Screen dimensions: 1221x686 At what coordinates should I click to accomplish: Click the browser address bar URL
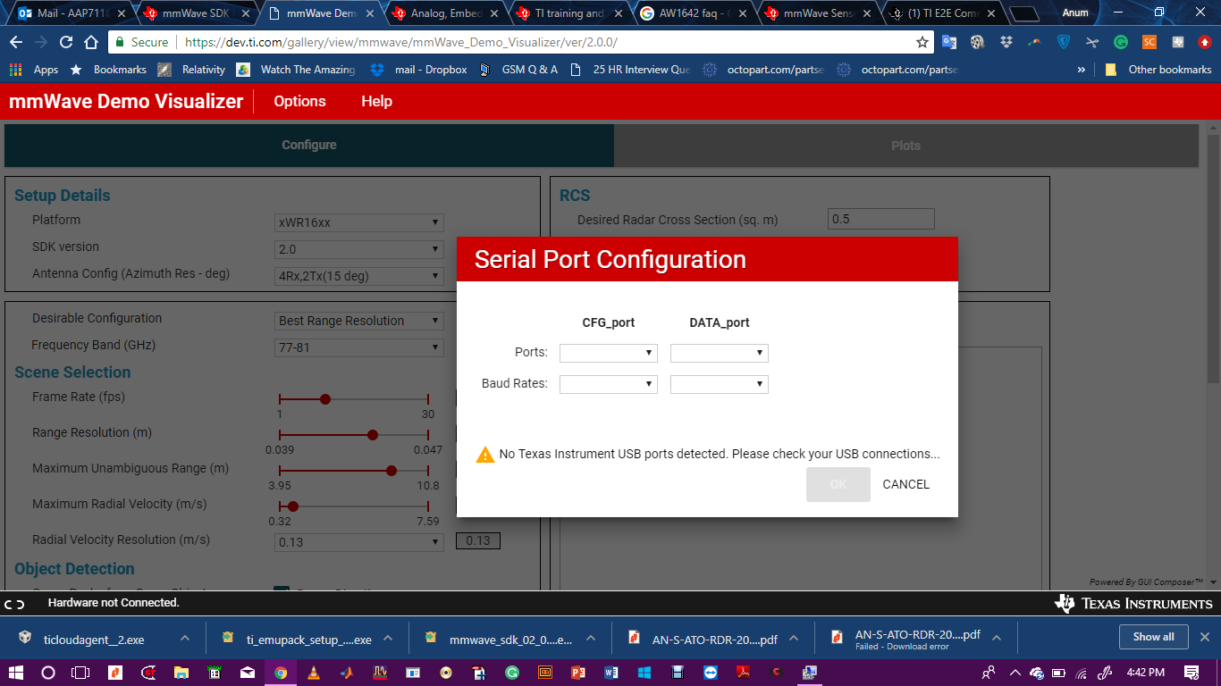click(400, 42)
